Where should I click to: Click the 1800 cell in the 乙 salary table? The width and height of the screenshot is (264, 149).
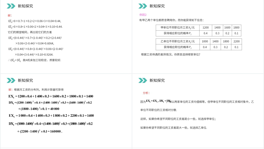coord(226,42)
